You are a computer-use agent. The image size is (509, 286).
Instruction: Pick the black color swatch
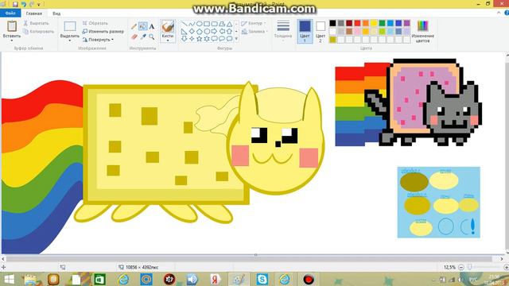point(332,23)
